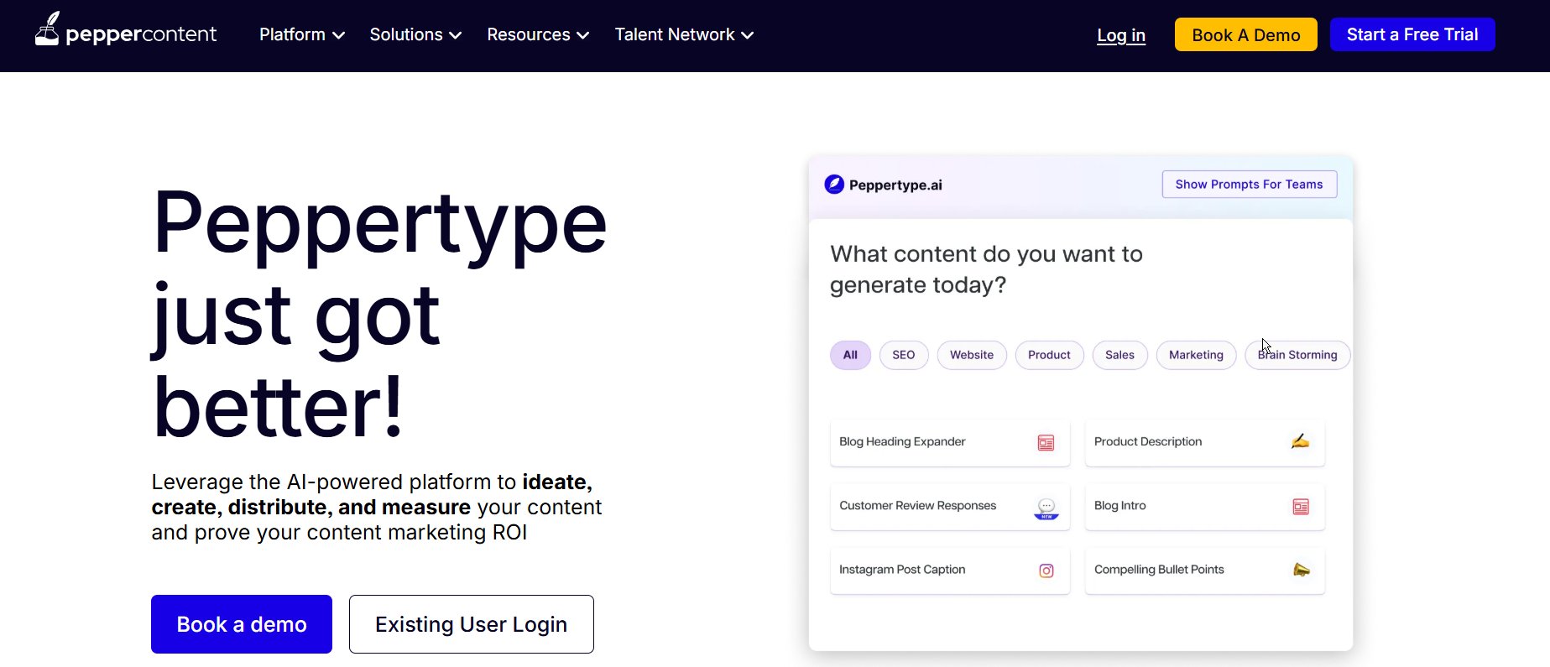Click the Compelling Bullet Points megaphone icon
This screenshot has width=1550, height=667.
click(1302, 570)
